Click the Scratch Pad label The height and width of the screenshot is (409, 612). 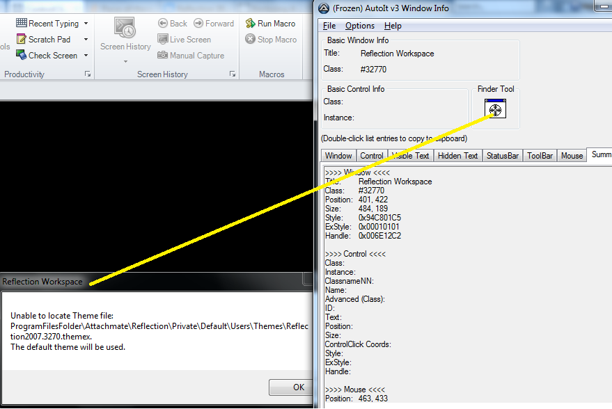(x=49, y=40)
